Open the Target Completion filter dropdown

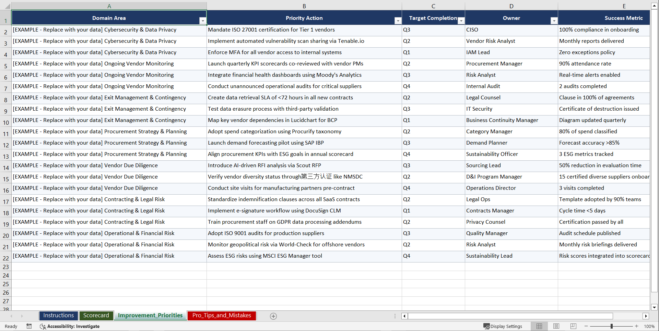(461, 21)
